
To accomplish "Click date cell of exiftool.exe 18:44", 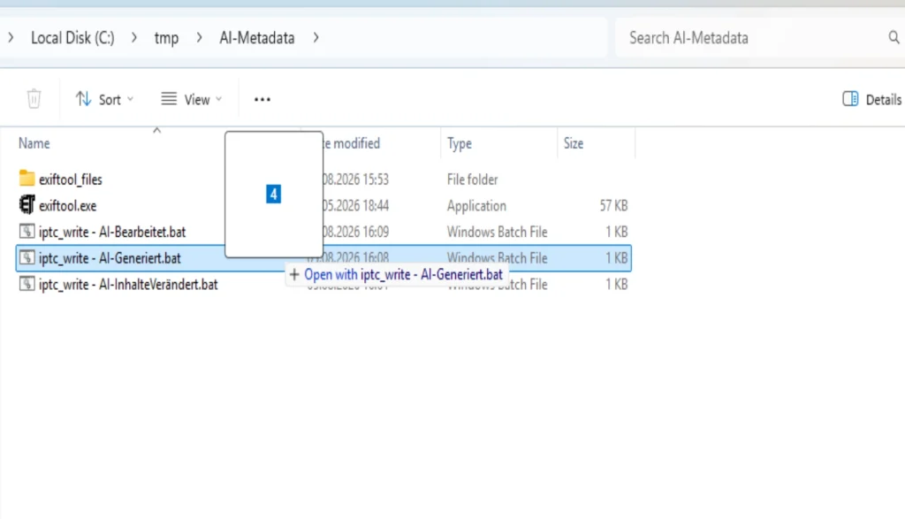I will point(355,205).
